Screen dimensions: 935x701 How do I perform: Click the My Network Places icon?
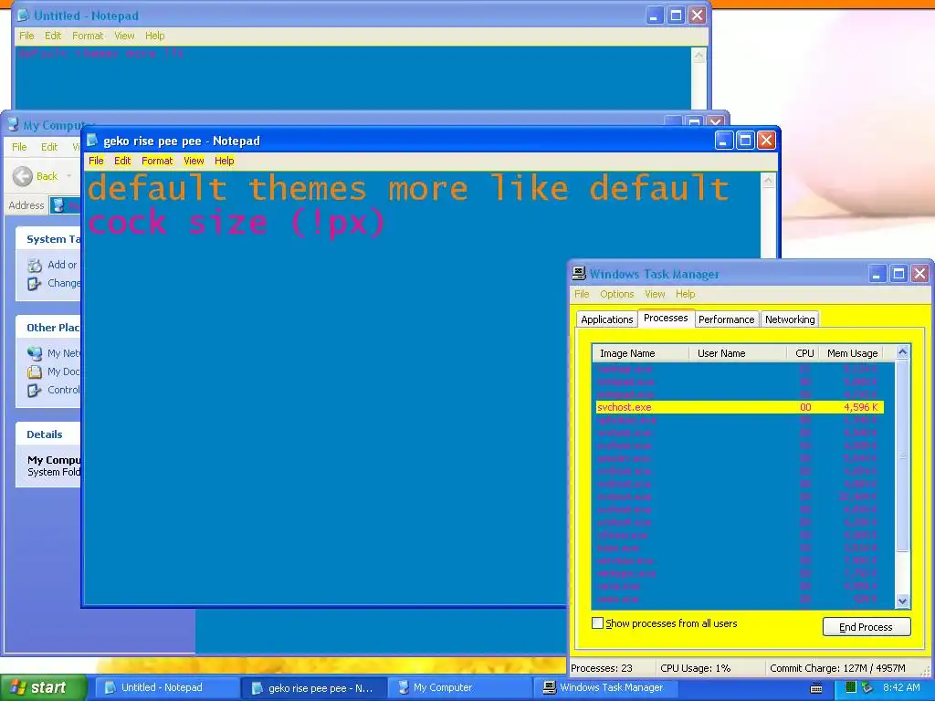click(x=35, y=353)
